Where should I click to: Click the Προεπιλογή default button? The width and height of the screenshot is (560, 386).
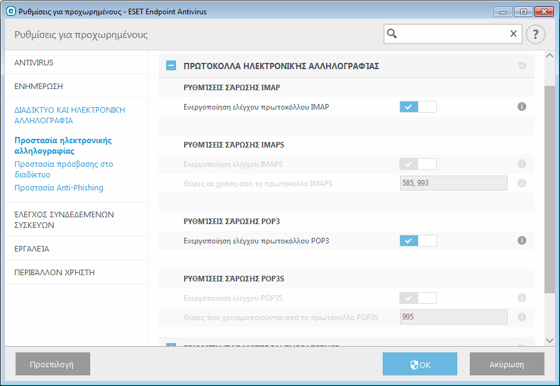(52, 364)
